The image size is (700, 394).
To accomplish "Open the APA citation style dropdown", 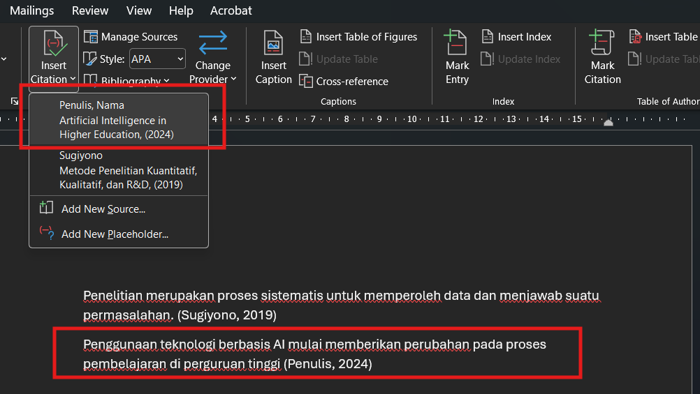I will 157,59.
